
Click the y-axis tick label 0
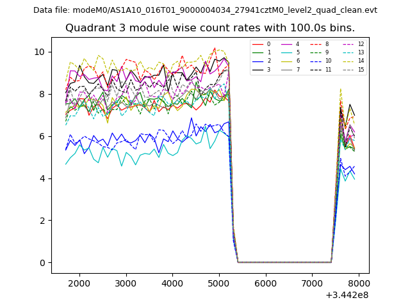[x=42, y=263]
